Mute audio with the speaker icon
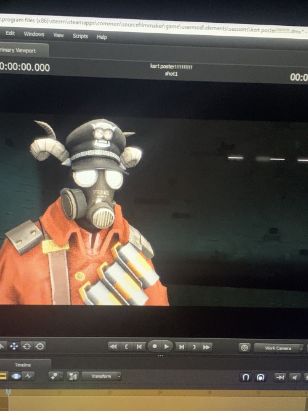This screenshot has height=411, width=308. [294, 378]
